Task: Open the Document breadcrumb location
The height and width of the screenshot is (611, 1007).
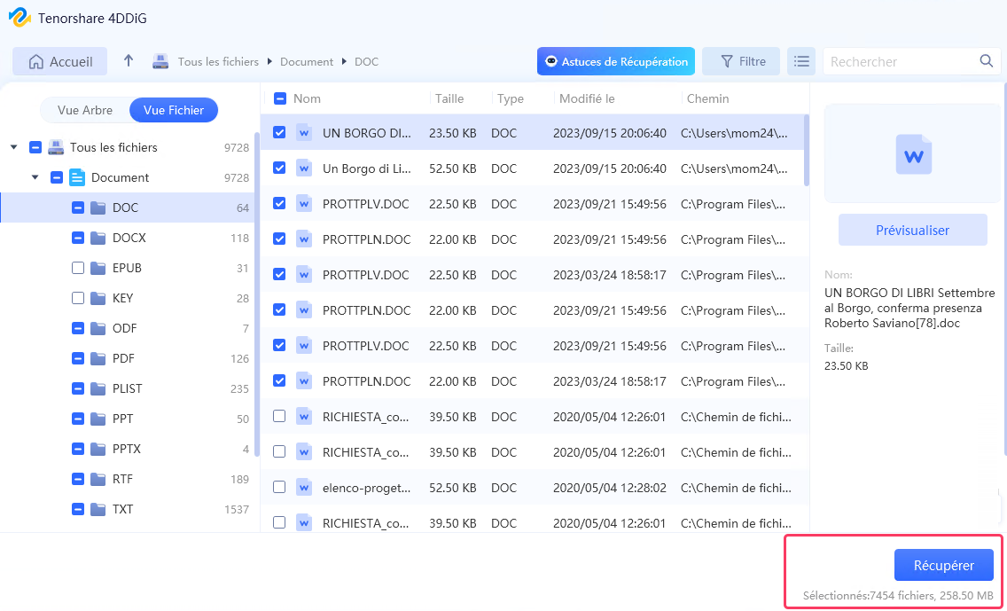Action: (x=307, y=62)
